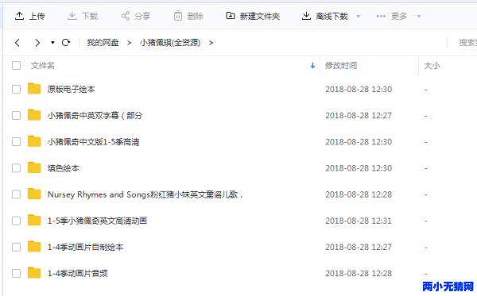
Task: Open 1-4季动画片自制绘本 folder name
Action: click(x=86, y=247)
